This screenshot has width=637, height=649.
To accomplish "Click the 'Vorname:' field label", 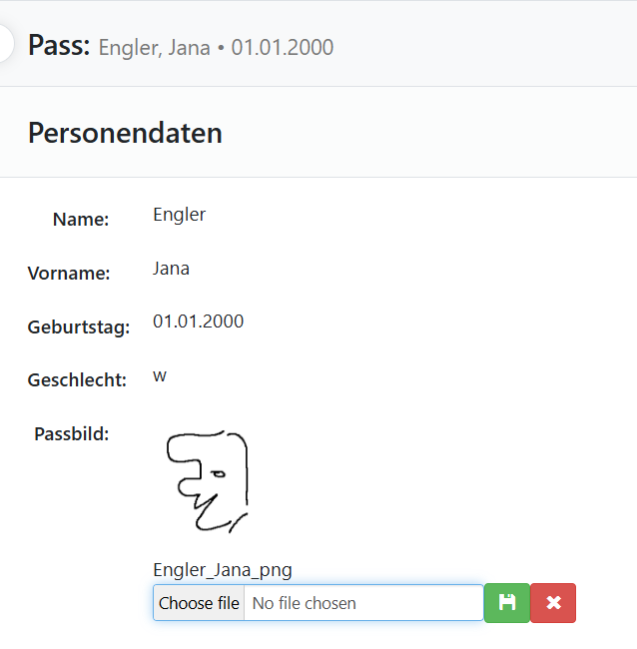I will tap(68, 274).
